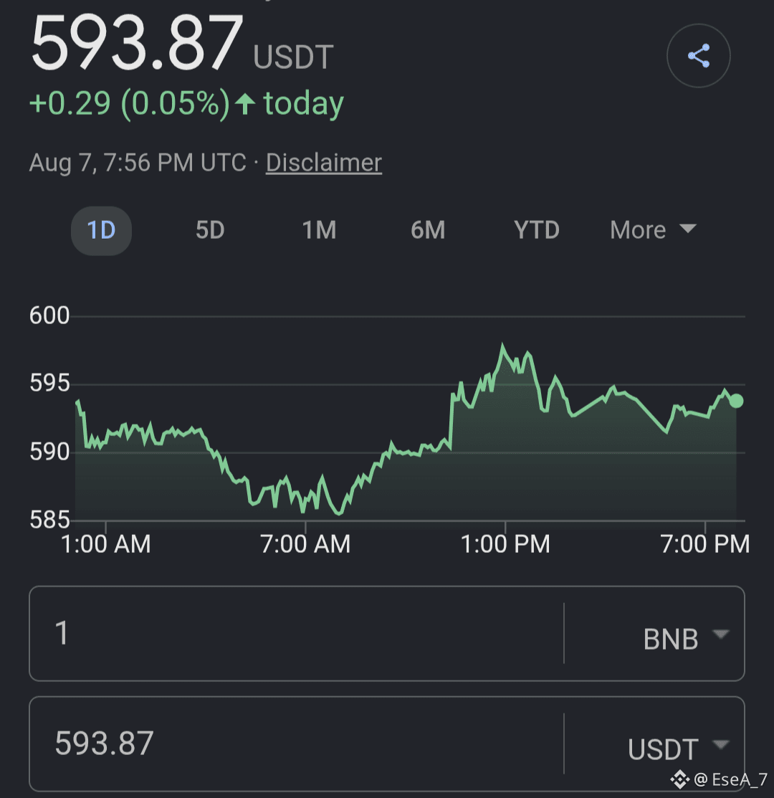Switch to the 1M time range

(x=319, y=231)
